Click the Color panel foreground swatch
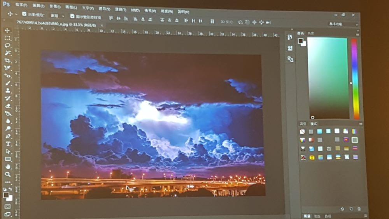Viewport: 389px width, 219px height. click(301, 41)
